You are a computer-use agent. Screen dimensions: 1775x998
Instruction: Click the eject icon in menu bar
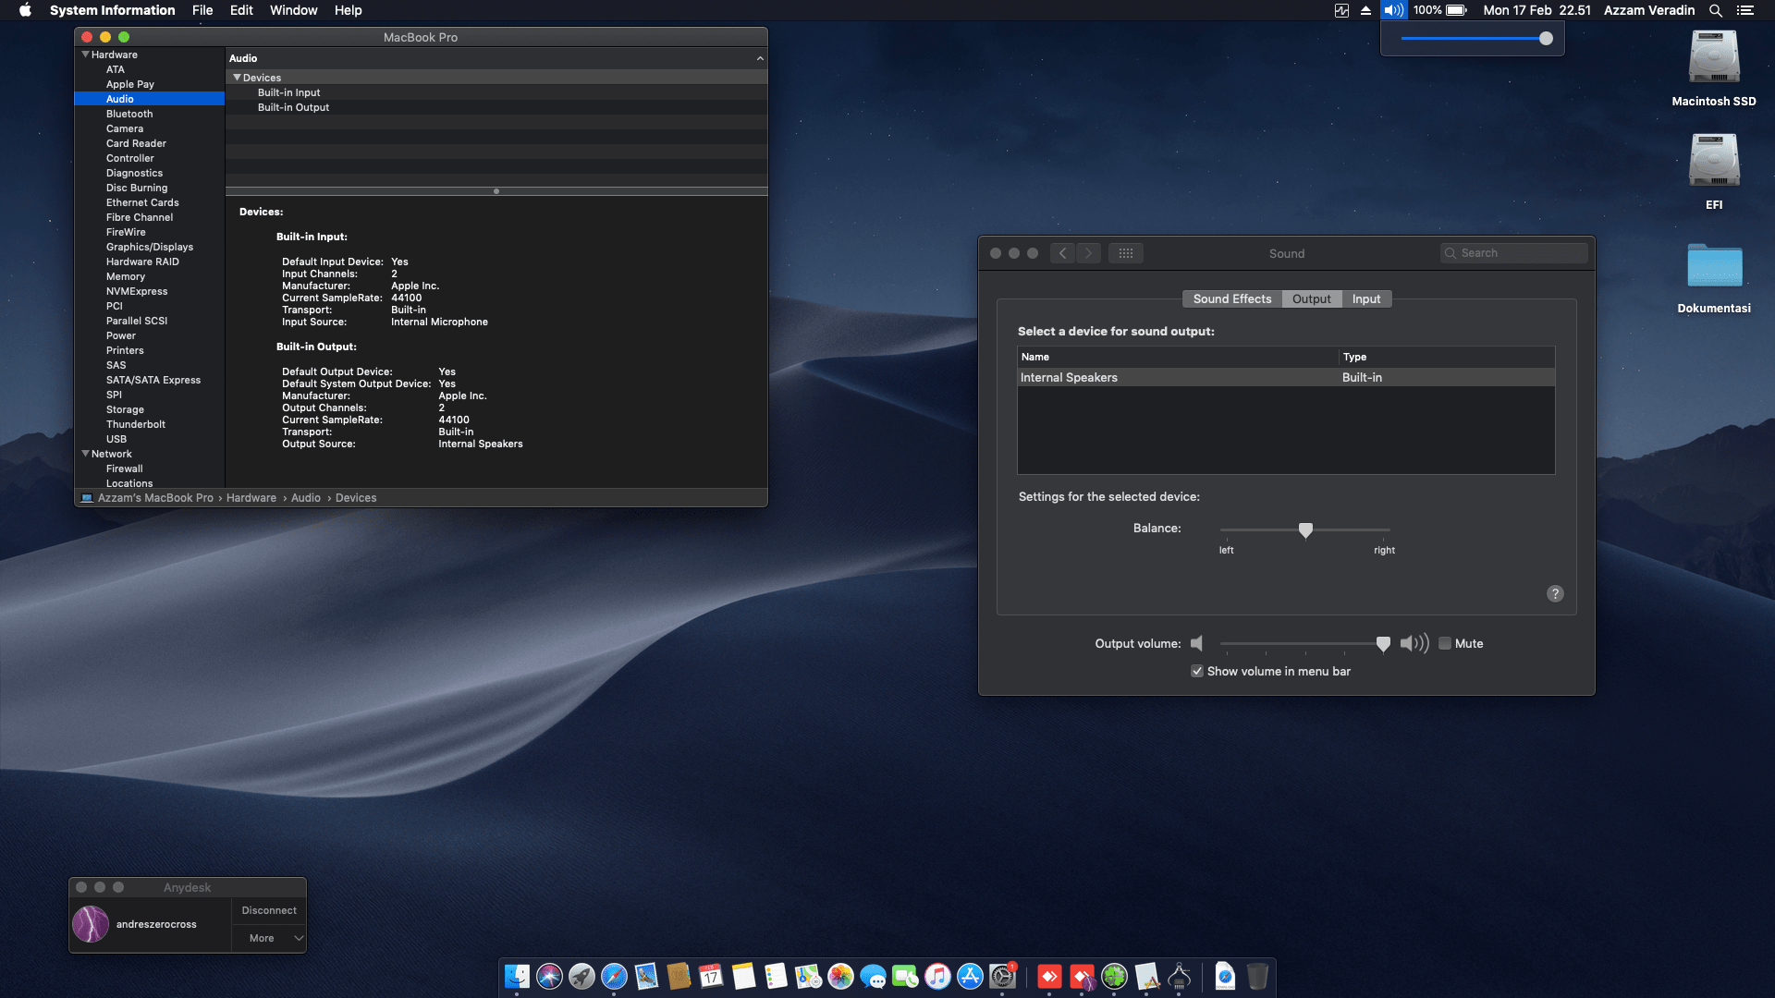(x=1365, y=10)
